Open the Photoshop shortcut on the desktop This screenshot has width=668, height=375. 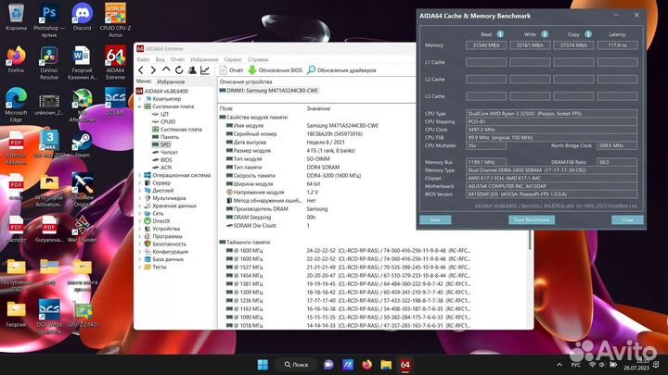click(49, 19)
